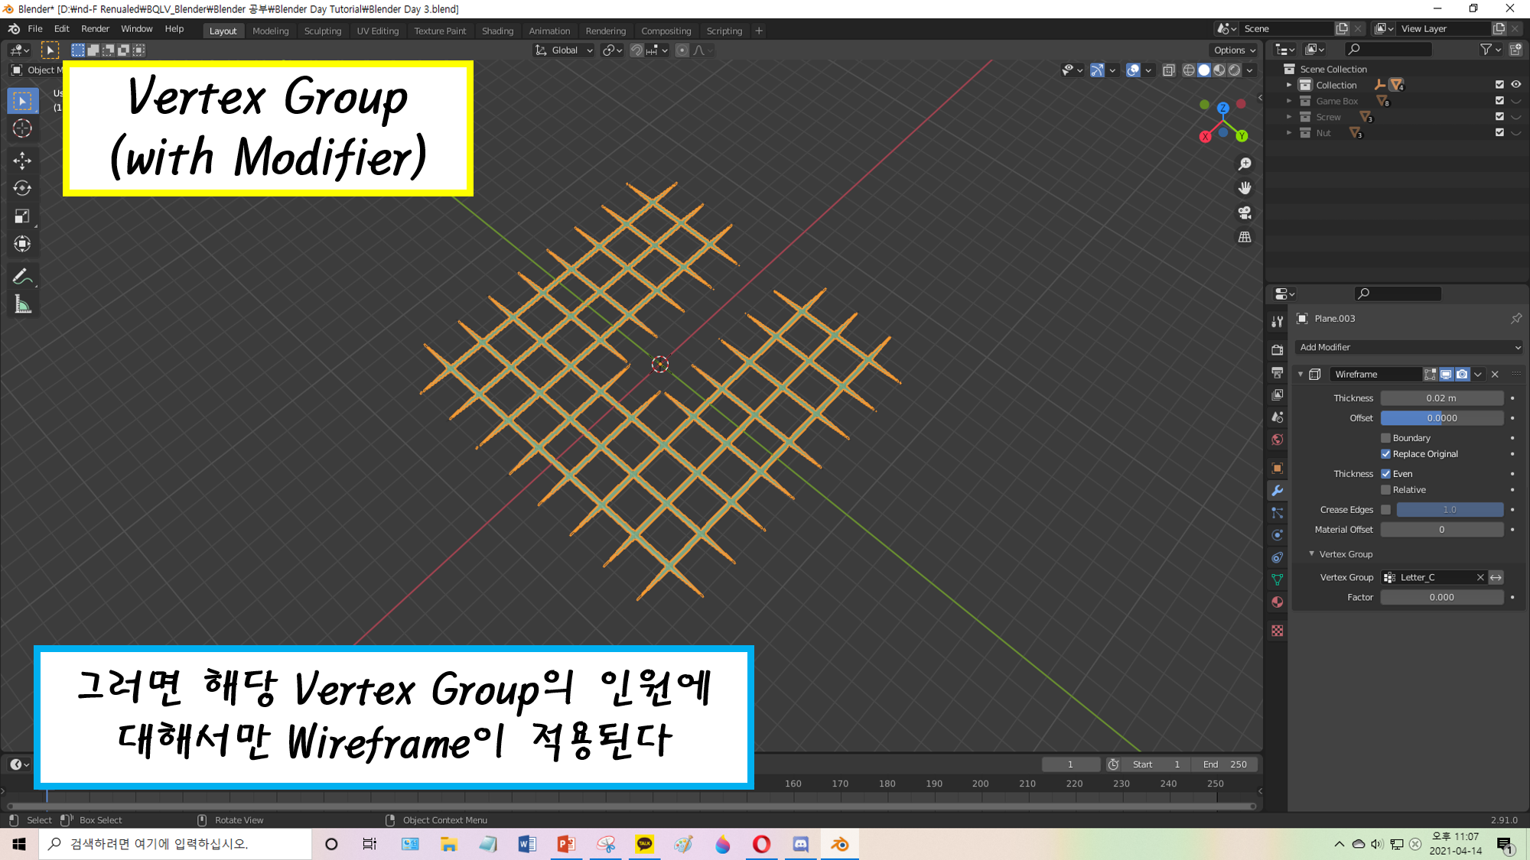Select the Measure tool
Image resolution: width=1530 pixels, height=860 pixels.
22,306
